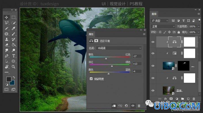Select the Ellipse shape tool
This screenshot has height=113, width=203.
[x=14, y=61]
